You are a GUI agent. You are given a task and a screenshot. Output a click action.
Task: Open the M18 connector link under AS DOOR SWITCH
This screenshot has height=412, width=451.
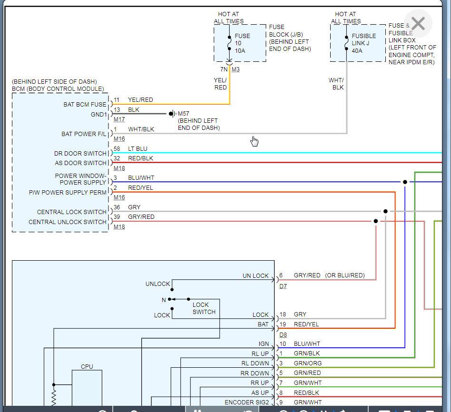[119, 168]
